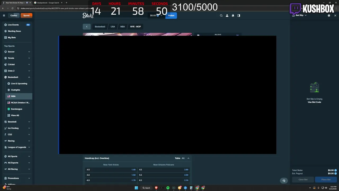Viewport: 339px width, 191px height.
Task: Open the user profile icon
Action: click(x=227, y=15)
